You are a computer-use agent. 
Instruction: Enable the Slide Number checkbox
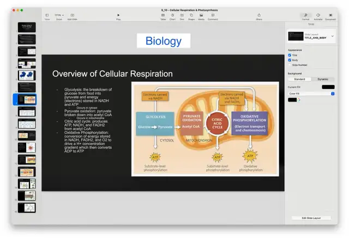[290, 65]
